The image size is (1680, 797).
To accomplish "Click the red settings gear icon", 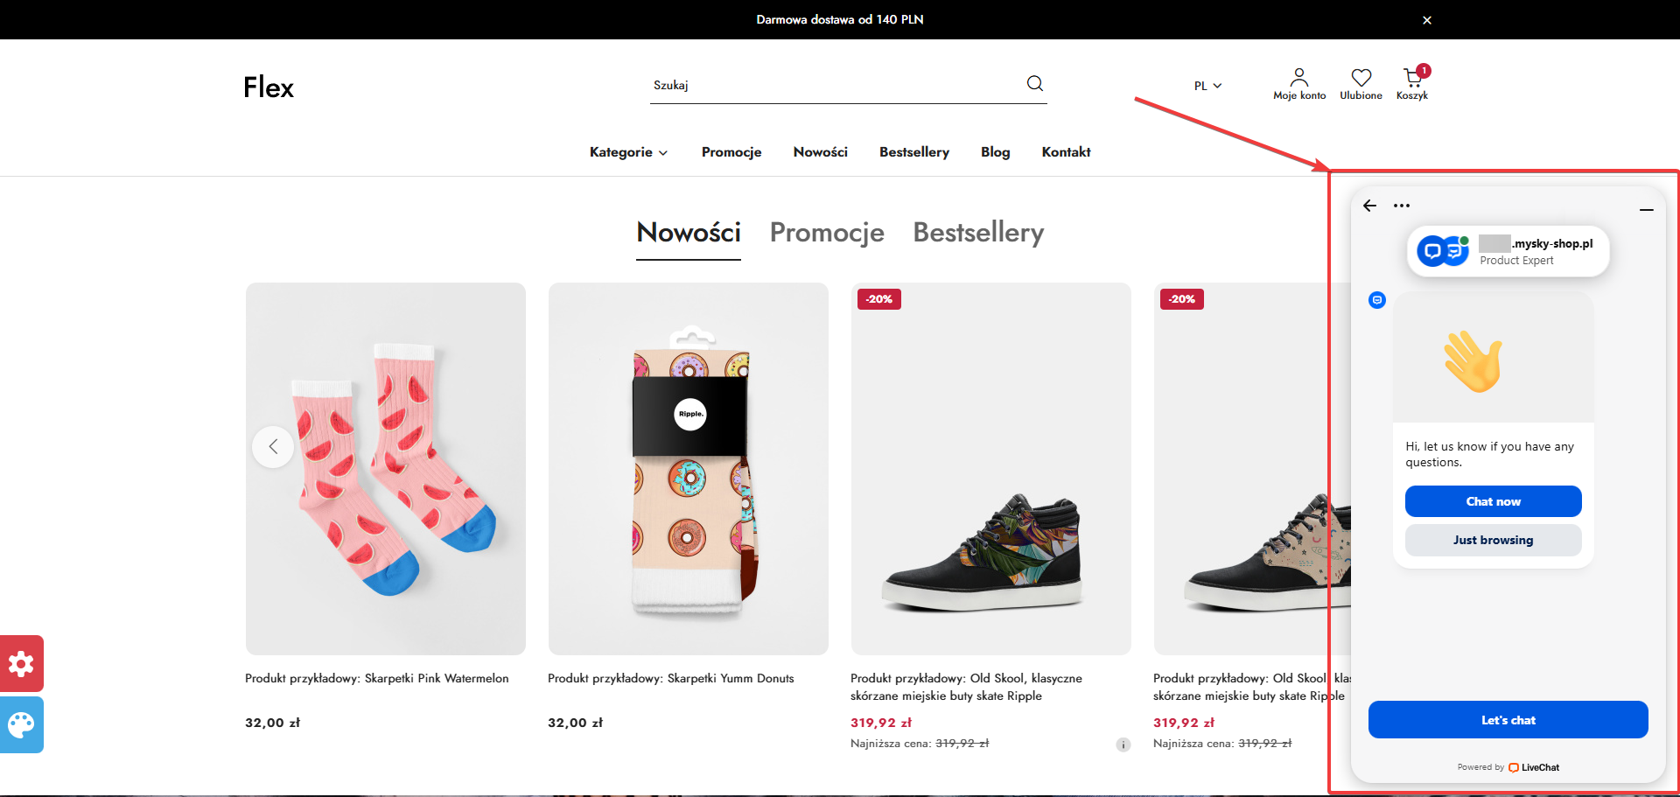I will click(x=21, y=663).
